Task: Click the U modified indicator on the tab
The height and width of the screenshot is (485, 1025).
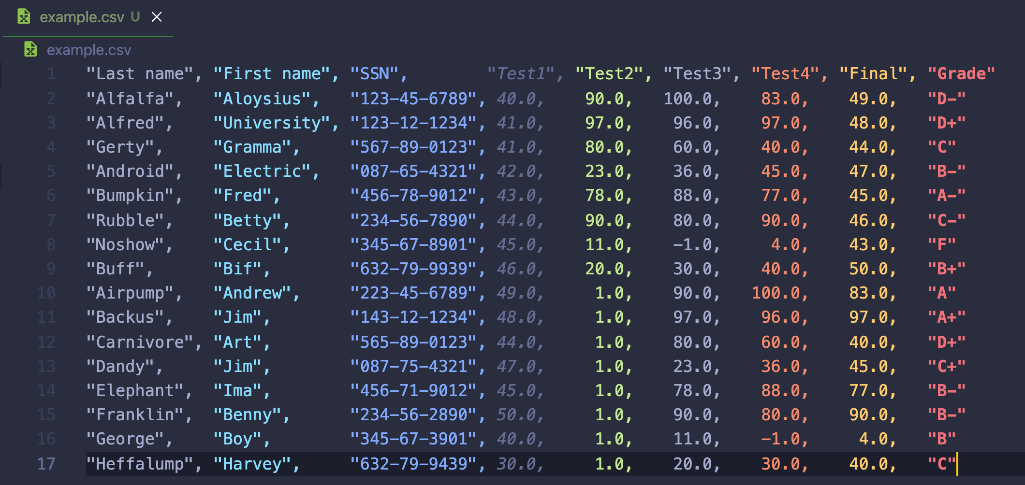Action: point(134,17)
